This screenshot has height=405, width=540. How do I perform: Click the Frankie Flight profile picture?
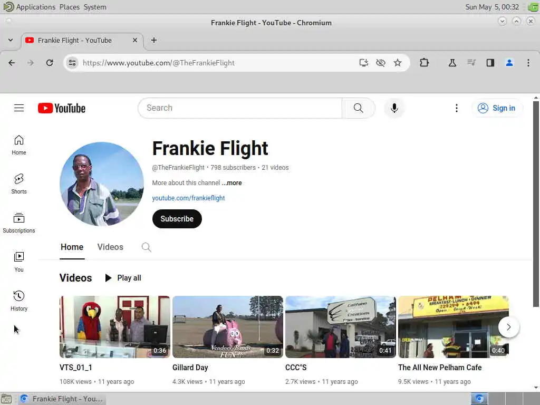tap(102, 184)
